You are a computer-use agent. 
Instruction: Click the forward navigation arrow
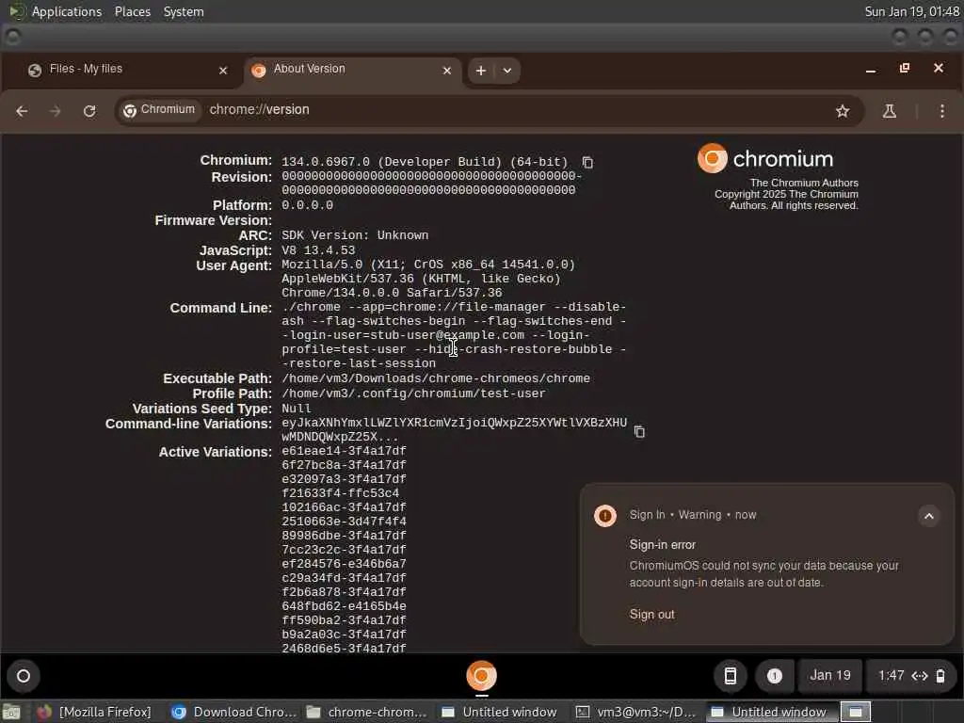[56, 111]
